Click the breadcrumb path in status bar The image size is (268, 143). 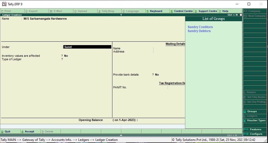[x=59, y=140]
